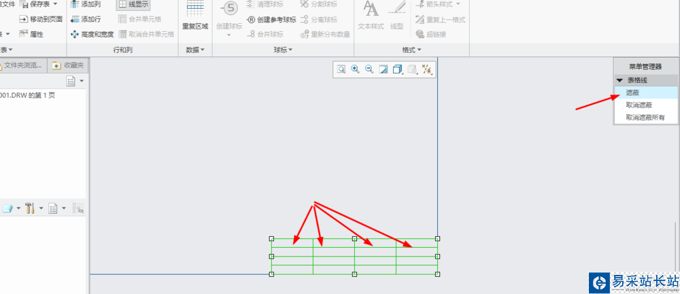Click 取消合并单元格 (Unmerge Cells)
The width and height of the screenshot is (680, 294).
pyautogui.click(x=146, y=34)
